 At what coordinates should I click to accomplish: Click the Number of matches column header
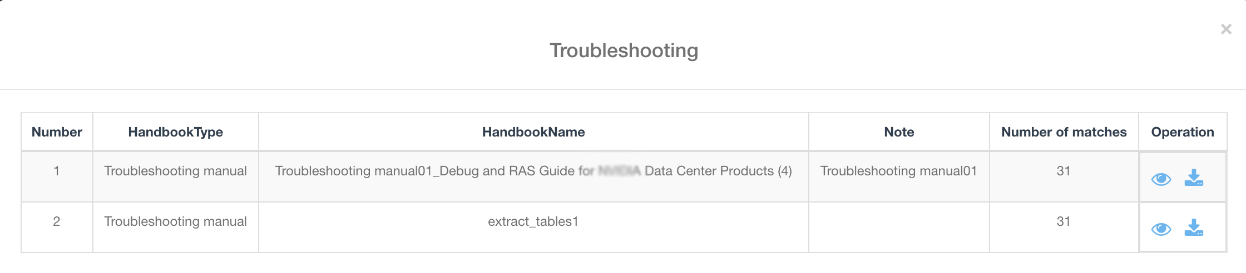1064,132
